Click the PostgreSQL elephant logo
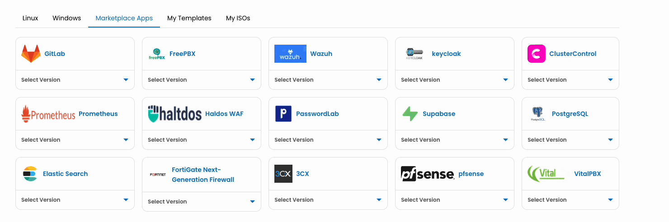Image resolution: width=669 pixels, height=222 pixels. [538, 114]
